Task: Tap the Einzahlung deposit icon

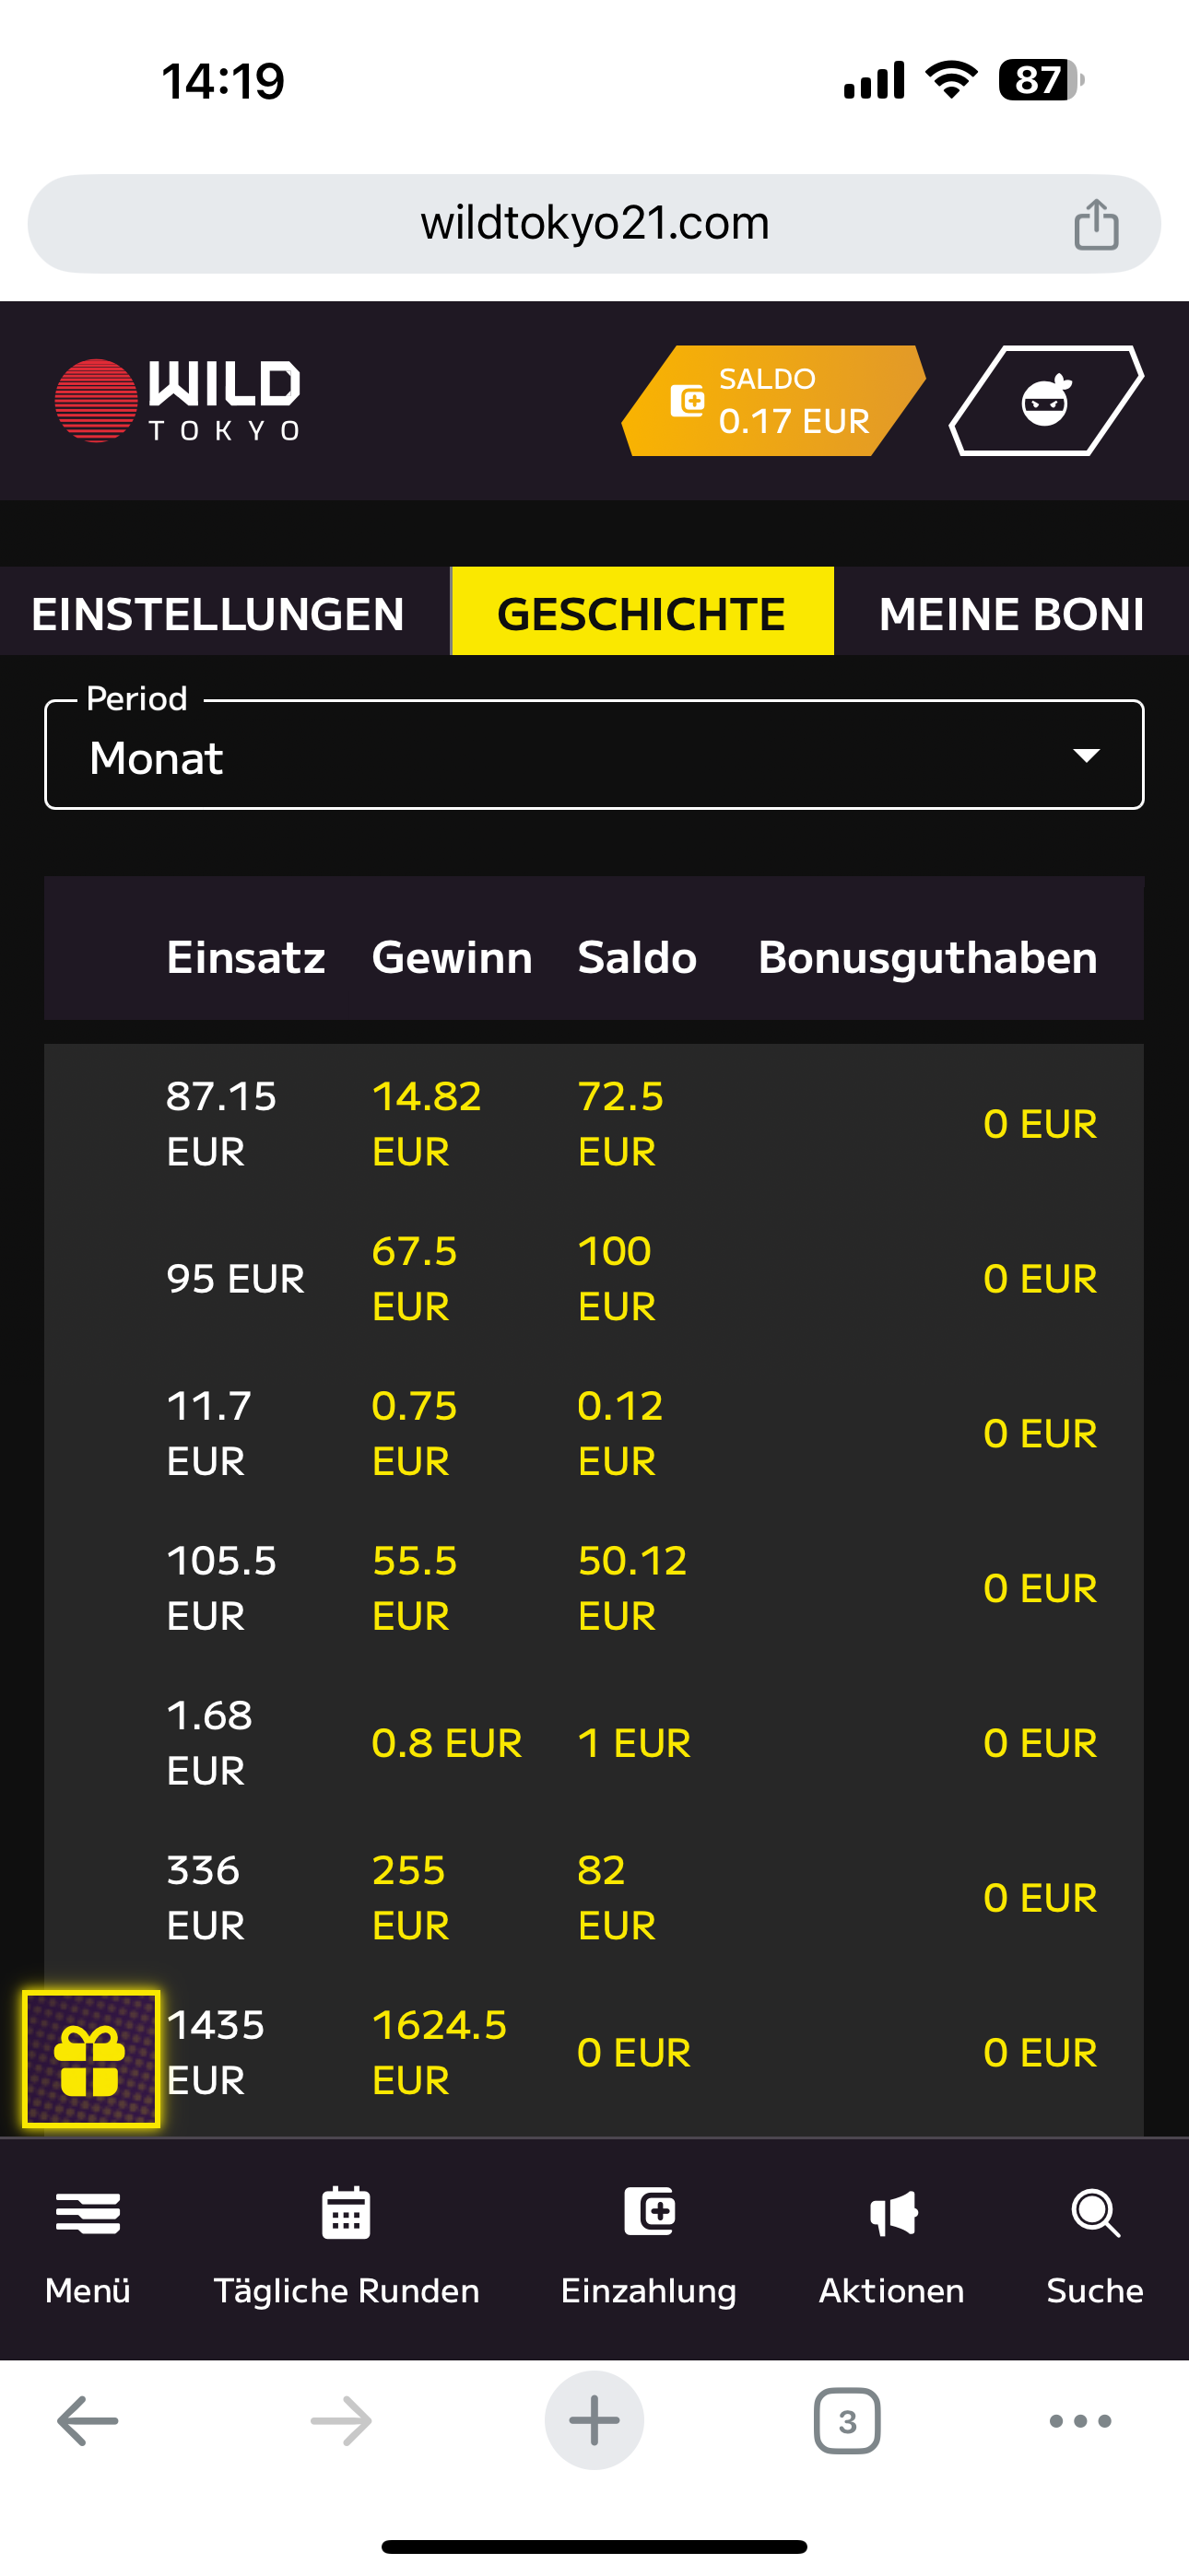Action: (x=649, y=2212)
